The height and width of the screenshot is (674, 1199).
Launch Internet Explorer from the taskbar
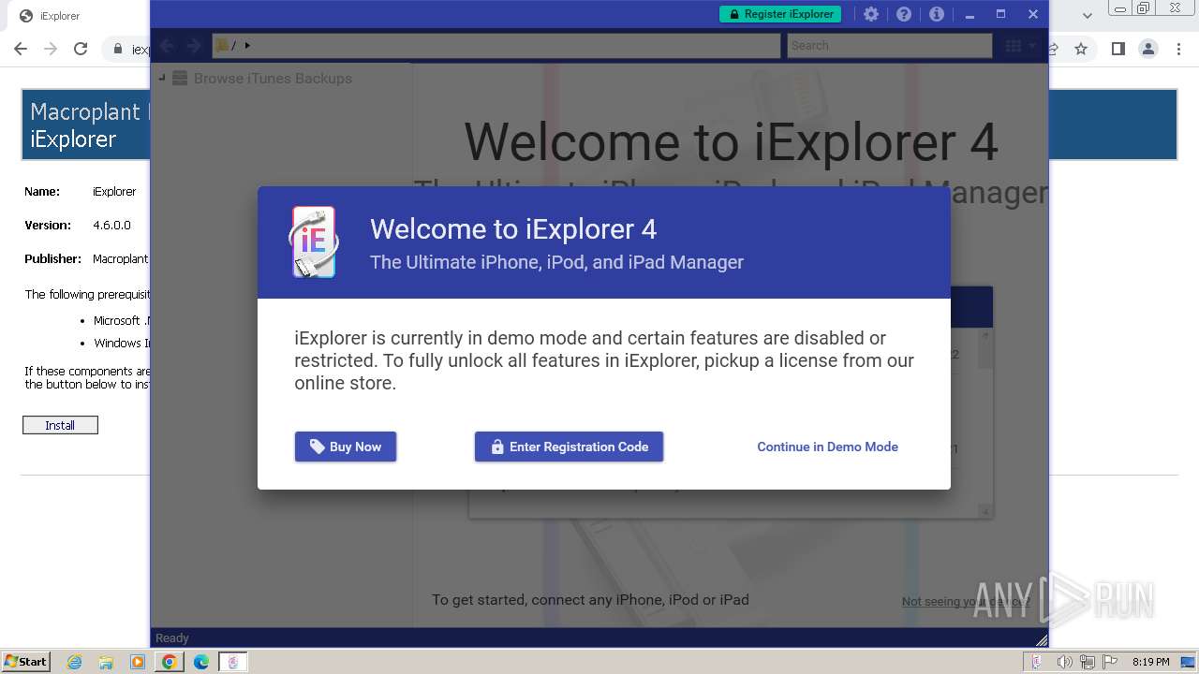(74, 662)
